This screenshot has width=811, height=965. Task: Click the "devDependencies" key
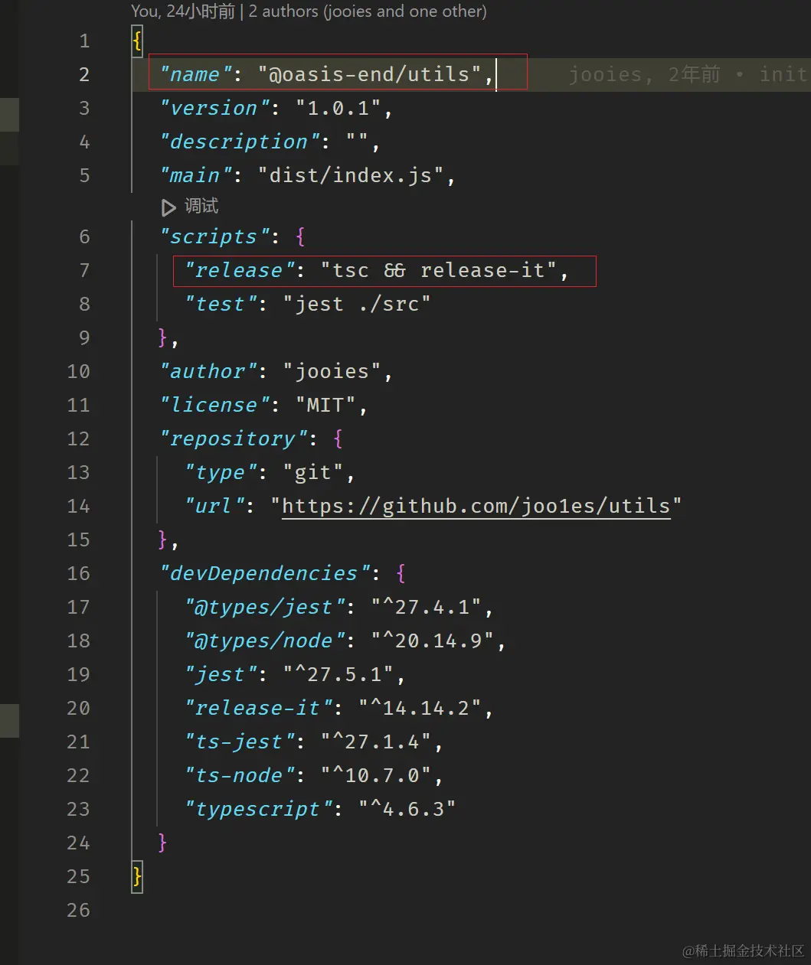(x=263, y=573)
